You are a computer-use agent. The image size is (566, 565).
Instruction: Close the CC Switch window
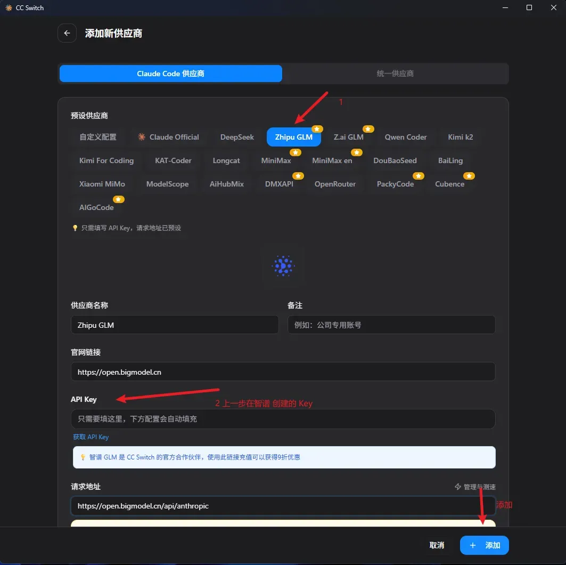pyautogui.click(x=553, y=7)
